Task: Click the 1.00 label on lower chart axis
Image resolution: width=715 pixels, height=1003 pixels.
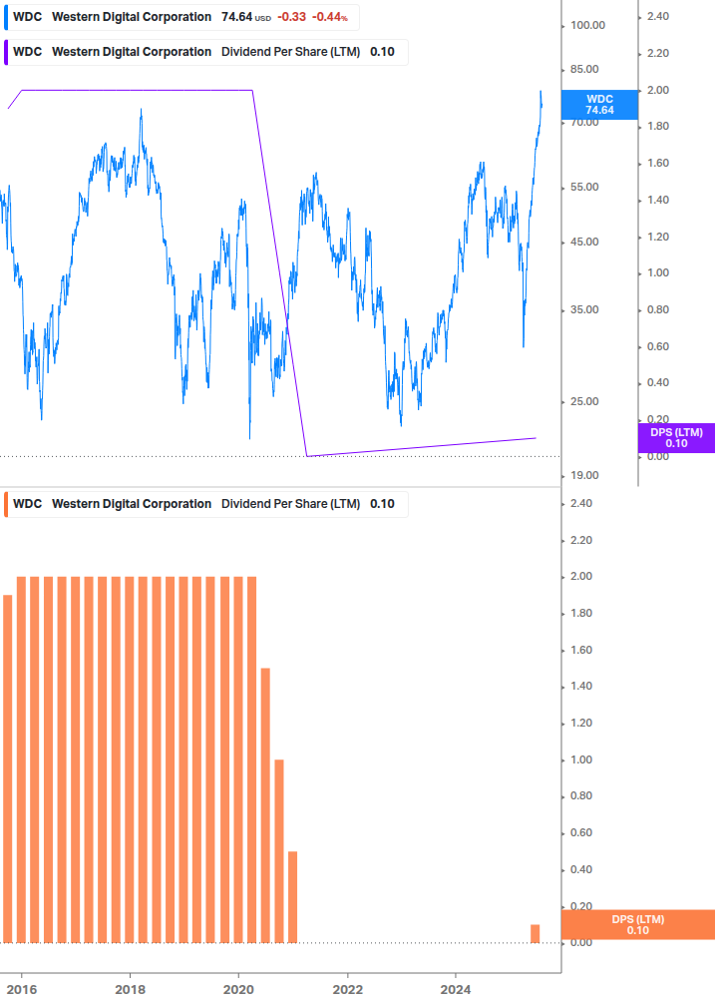Action: (581, 759)
